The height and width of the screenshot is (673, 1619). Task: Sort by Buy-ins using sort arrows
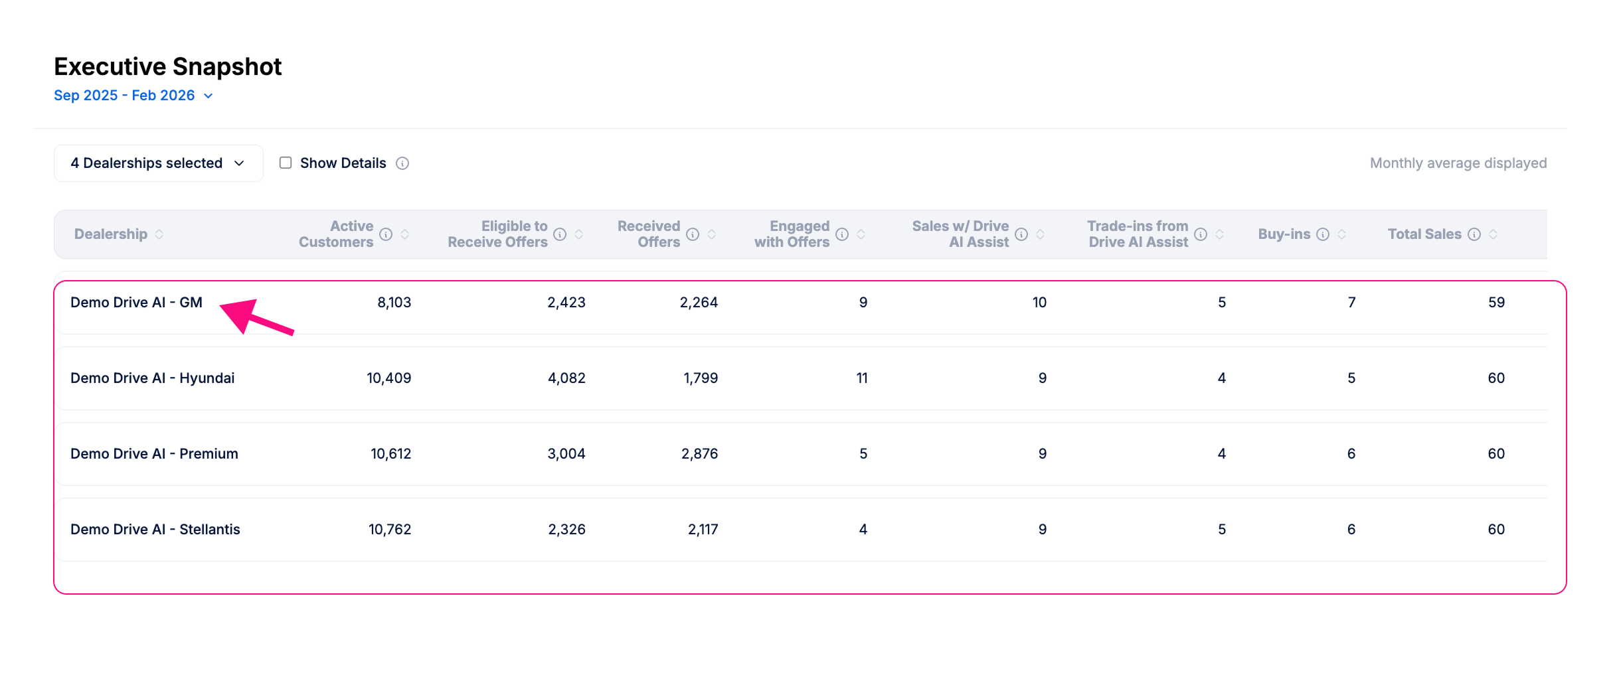(1341, 234)
